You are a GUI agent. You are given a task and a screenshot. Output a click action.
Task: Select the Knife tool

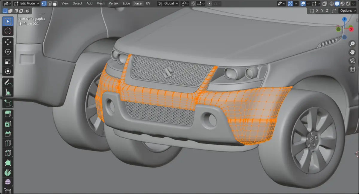coord(8,153)
